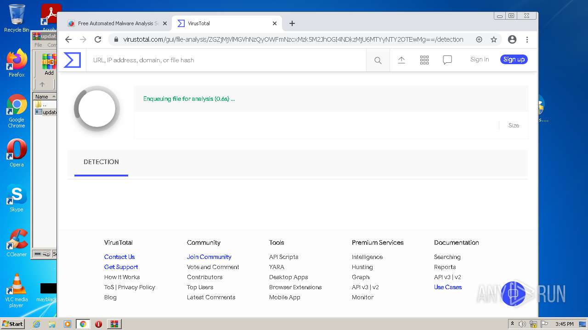Viewport: 588px width, 330px height.
Task: Click the taskbar clock showing 3:45 PM
Action: click(564, 324)
